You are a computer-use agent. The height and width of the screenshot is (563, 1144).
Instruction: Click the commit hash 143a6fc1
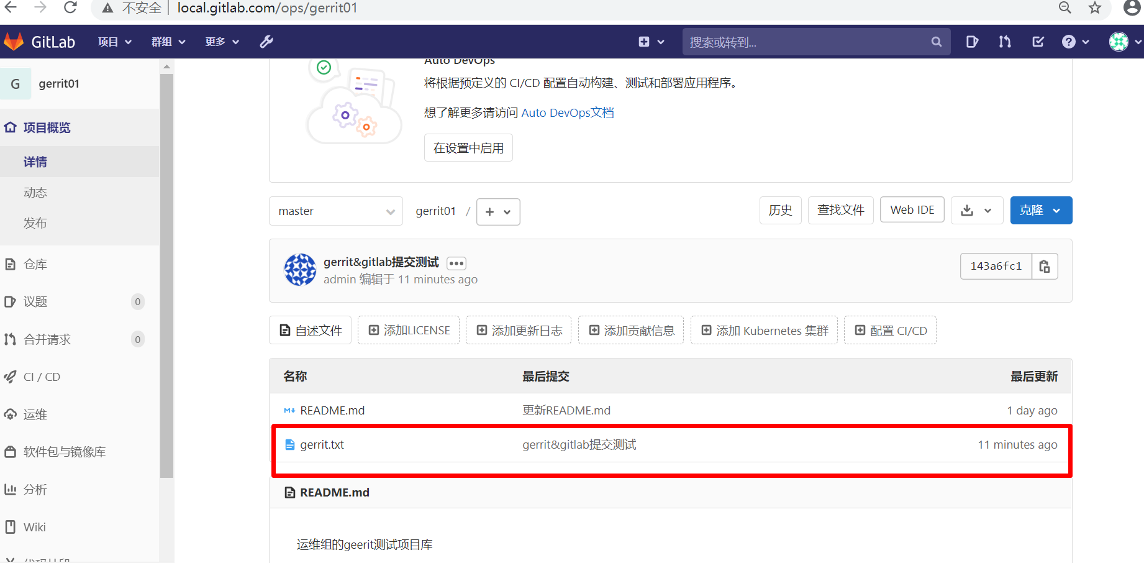pos(996,266)
